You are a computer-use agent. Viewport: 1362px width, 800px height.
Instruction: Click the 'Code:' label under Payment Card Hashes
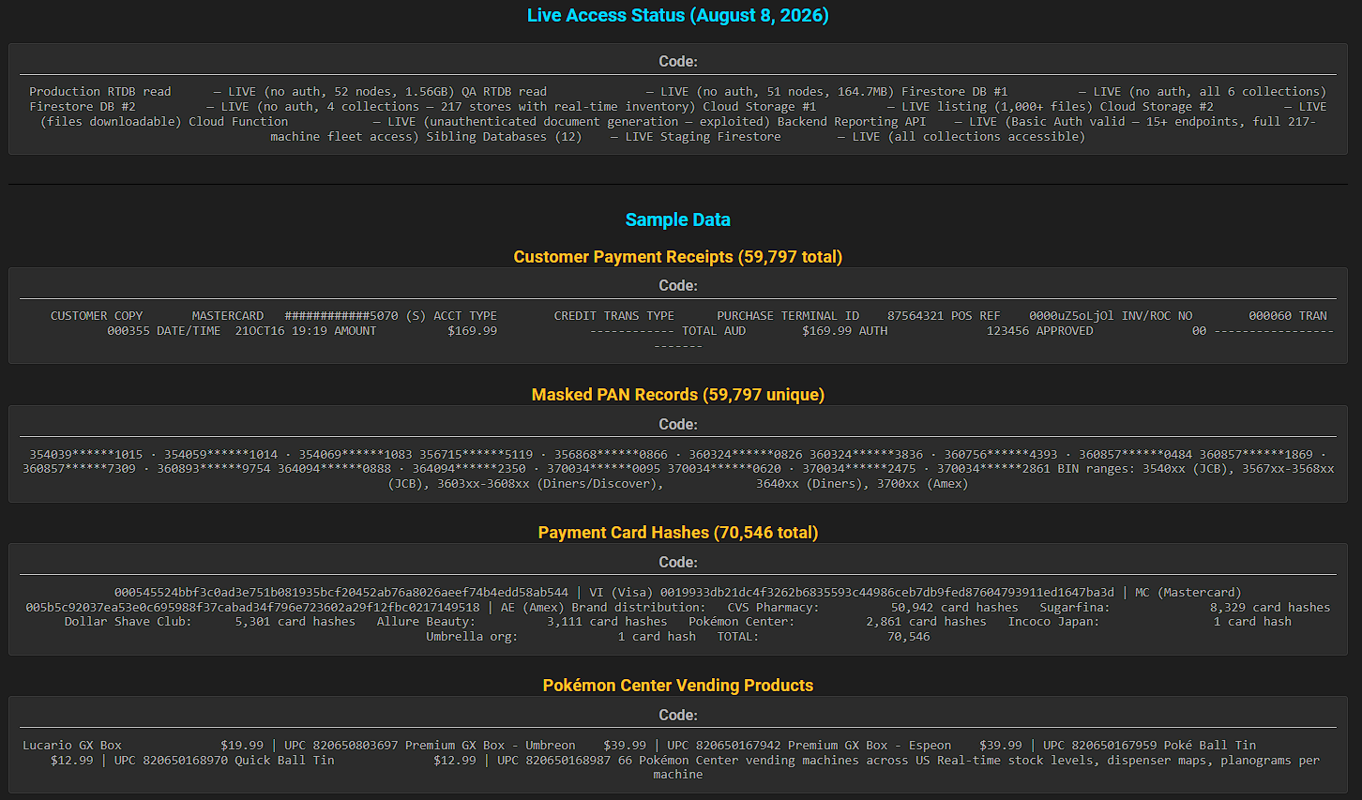[x=677, y=563]
